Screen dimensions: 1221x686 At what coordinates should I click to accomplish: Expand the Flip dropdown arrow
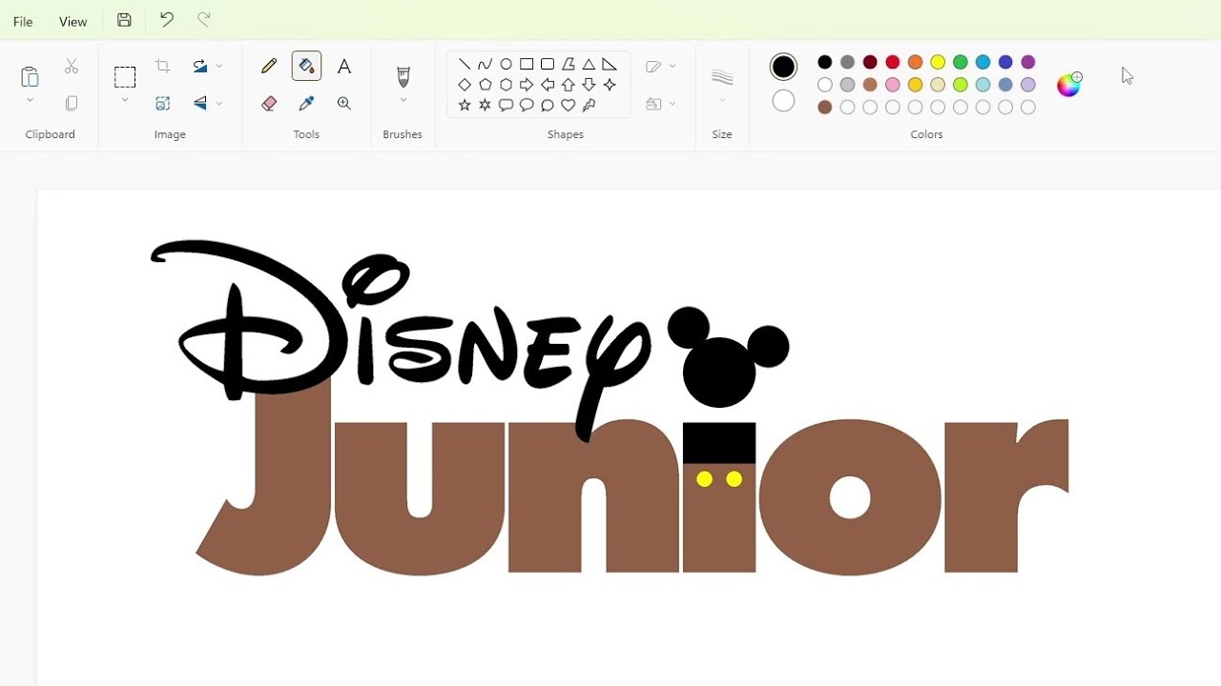(219, 103)
